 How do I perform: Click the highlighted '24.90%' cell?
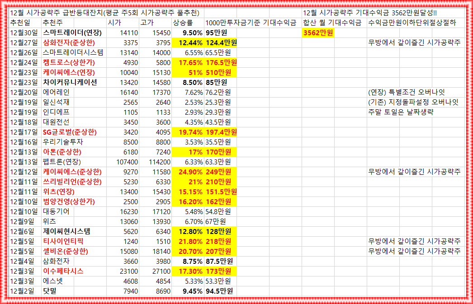(188, 172)
